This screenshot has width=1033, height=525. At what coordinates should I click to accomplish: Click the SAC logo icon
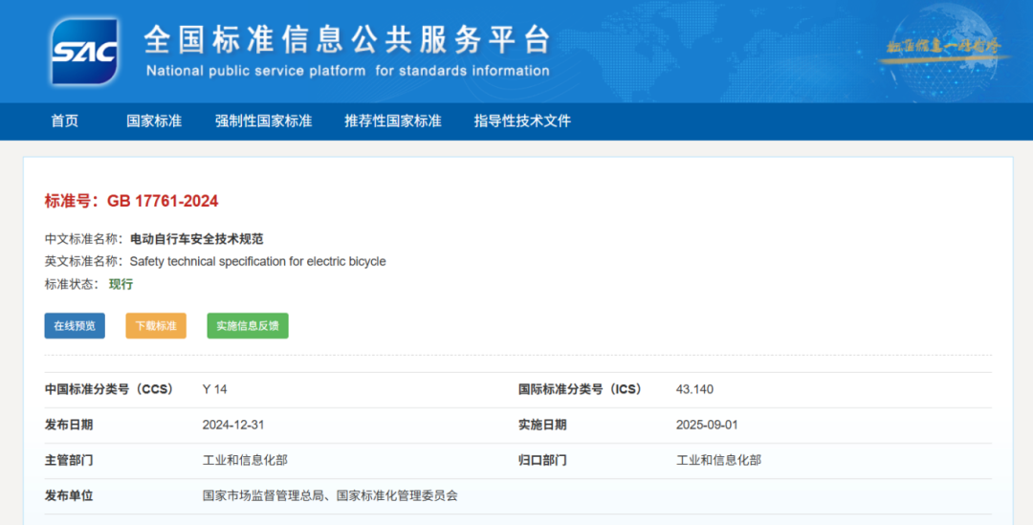coord(85,50)
